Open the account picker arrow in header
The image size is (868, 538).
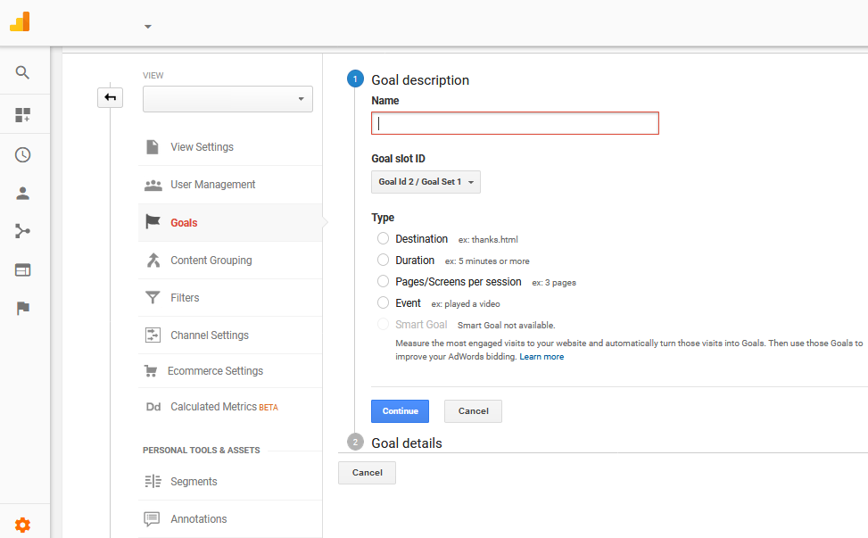click(x=148, y=26)
